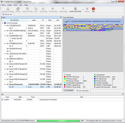Click the Local Computer icon
Viewport: 125px width, 123px height.
click(x=5, y=23)
